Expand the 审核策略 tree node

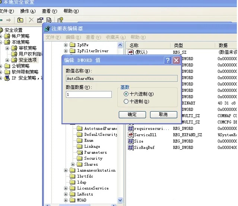7,48
